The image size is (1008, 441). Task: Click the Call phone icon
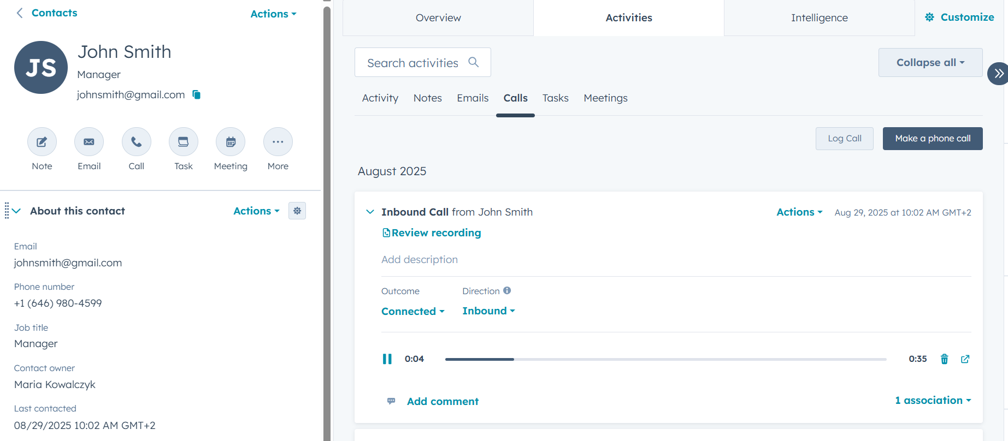click(x=137, y=142)
